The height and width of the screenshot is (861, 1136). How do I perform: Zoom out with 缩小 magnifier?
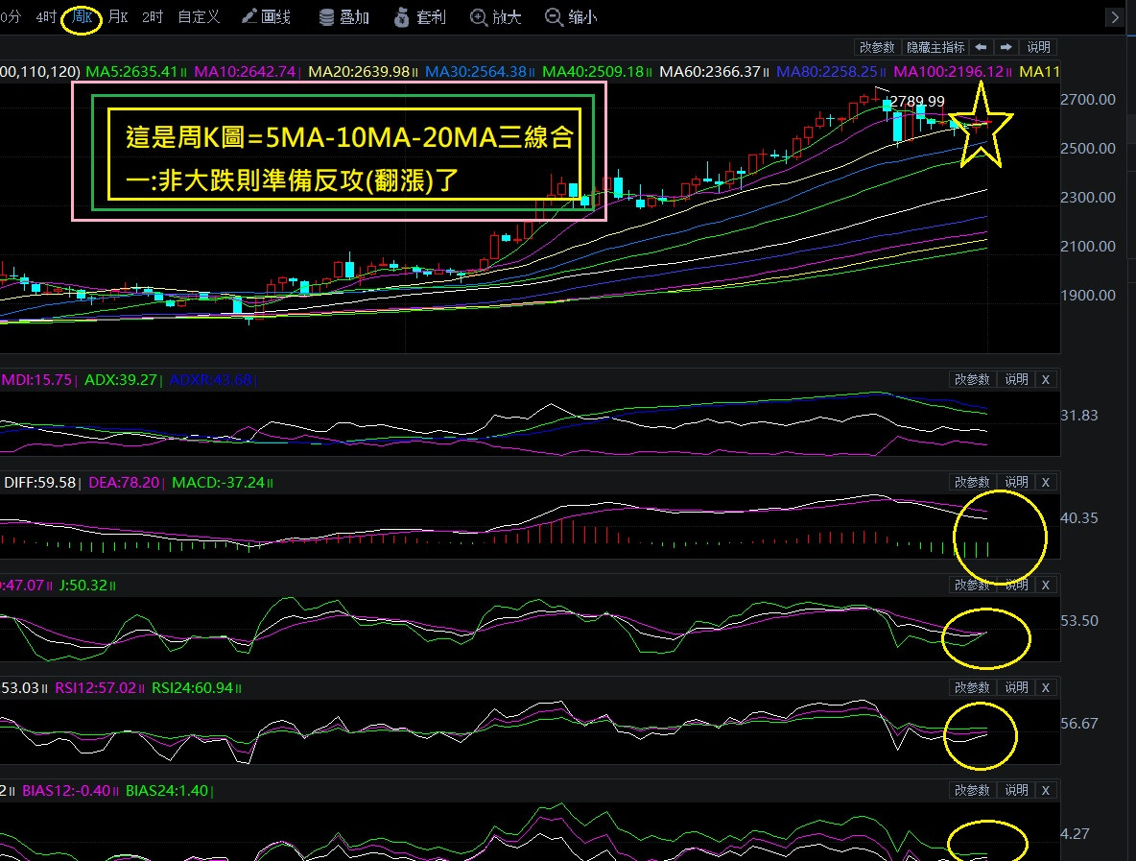pyautogui.click(x=570, y=16)
